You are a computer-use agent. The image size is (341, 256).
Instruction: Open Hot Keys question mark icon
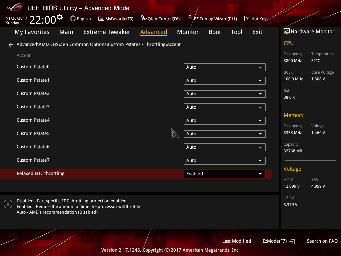point(247,19)
